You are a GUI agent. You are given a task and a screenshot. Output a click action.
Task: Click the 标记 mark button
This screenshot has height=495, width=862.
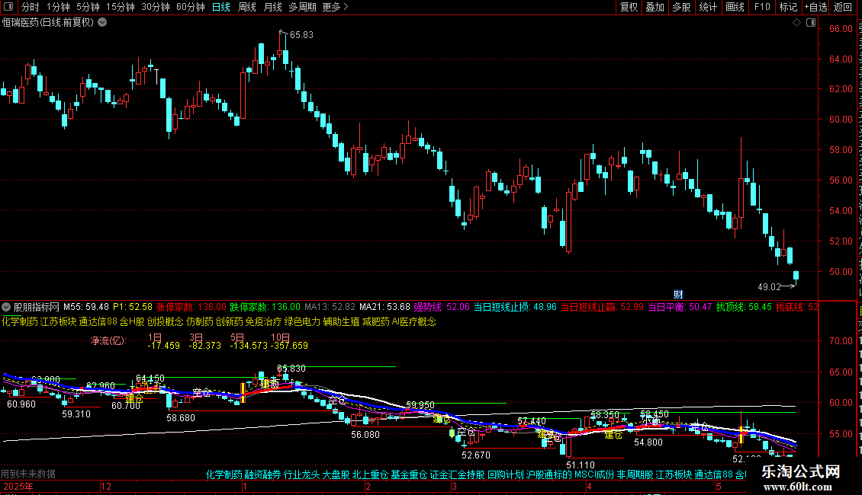pyautogui.click(x=788, y=7)
